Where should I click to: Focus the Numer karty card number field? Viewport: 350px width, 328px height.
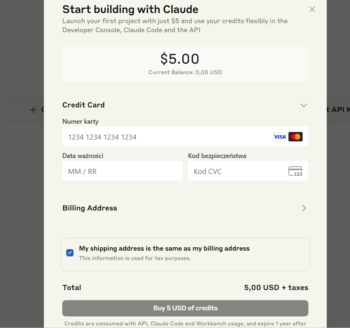(x=166, y=137)
